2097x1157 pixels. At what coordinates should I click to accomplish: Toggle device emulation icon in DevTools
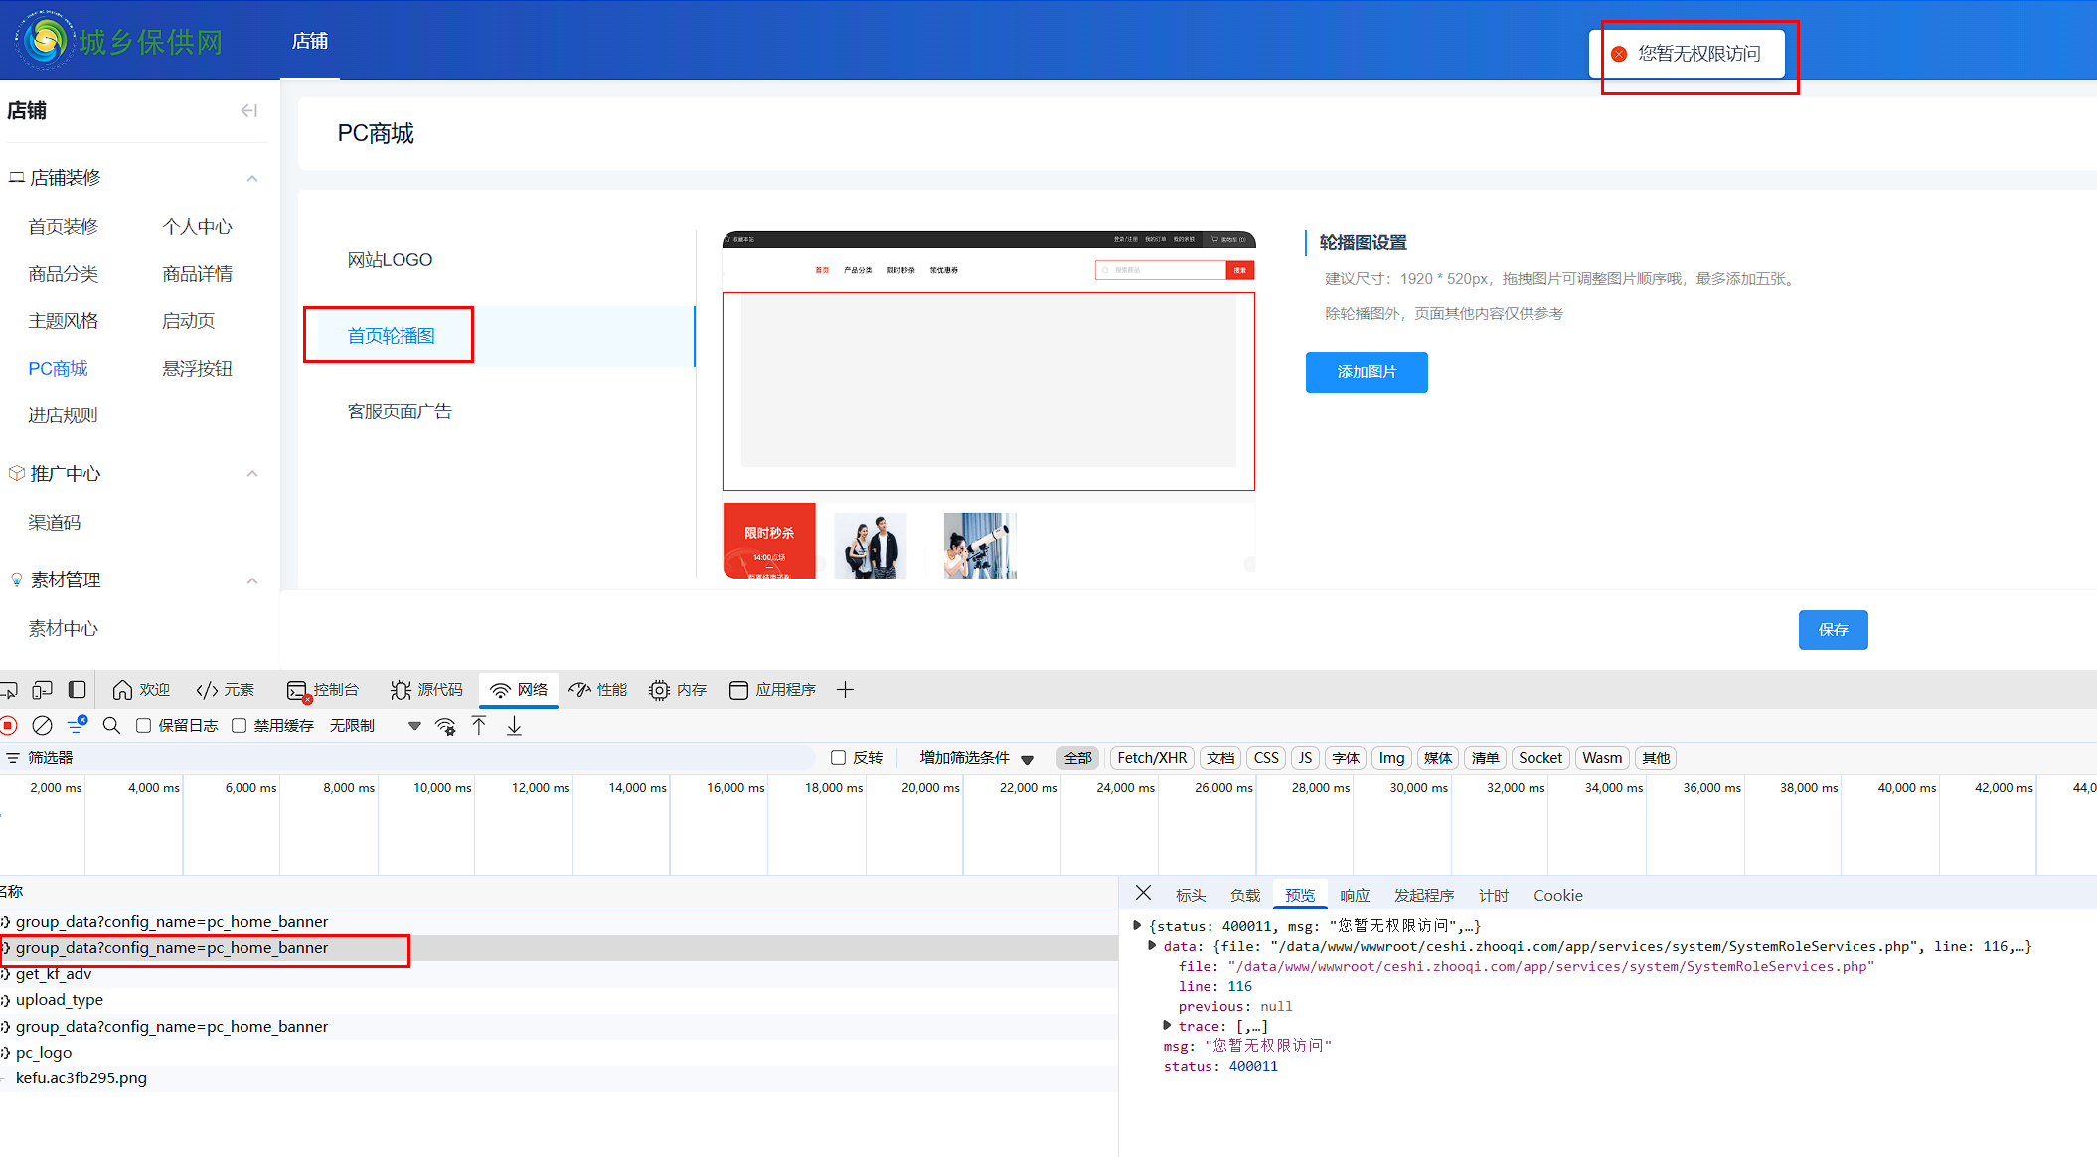coord(42,690)
